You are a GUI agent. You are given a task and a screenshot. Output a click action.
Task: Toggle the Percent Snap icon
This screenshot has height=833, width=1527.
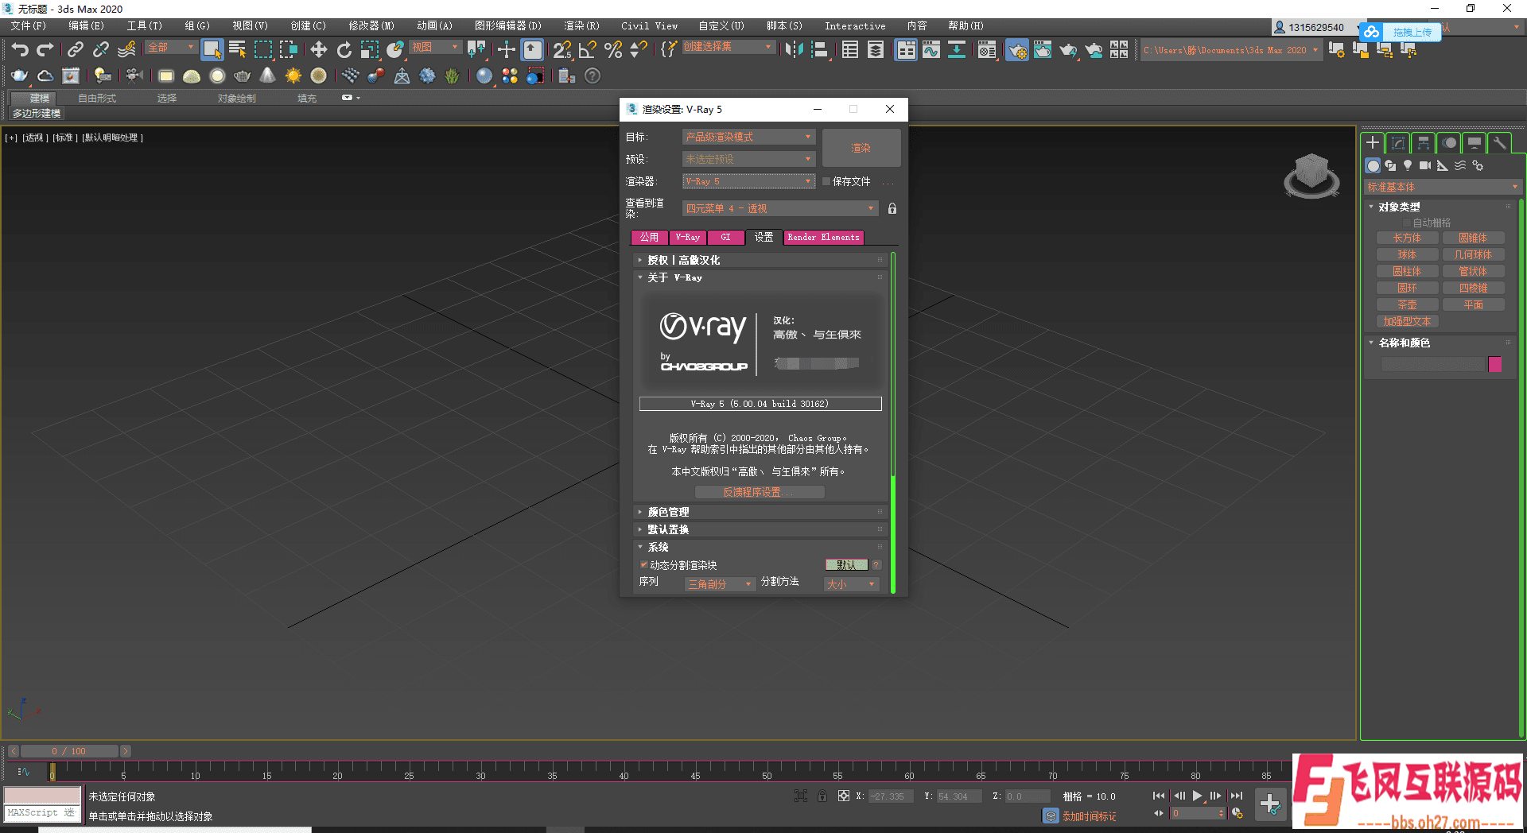click(613, 50)
